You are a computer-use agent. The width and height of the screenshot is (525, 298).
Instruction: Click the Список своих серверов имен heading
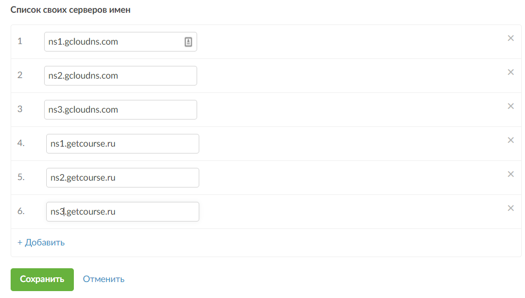click(71, 10)
